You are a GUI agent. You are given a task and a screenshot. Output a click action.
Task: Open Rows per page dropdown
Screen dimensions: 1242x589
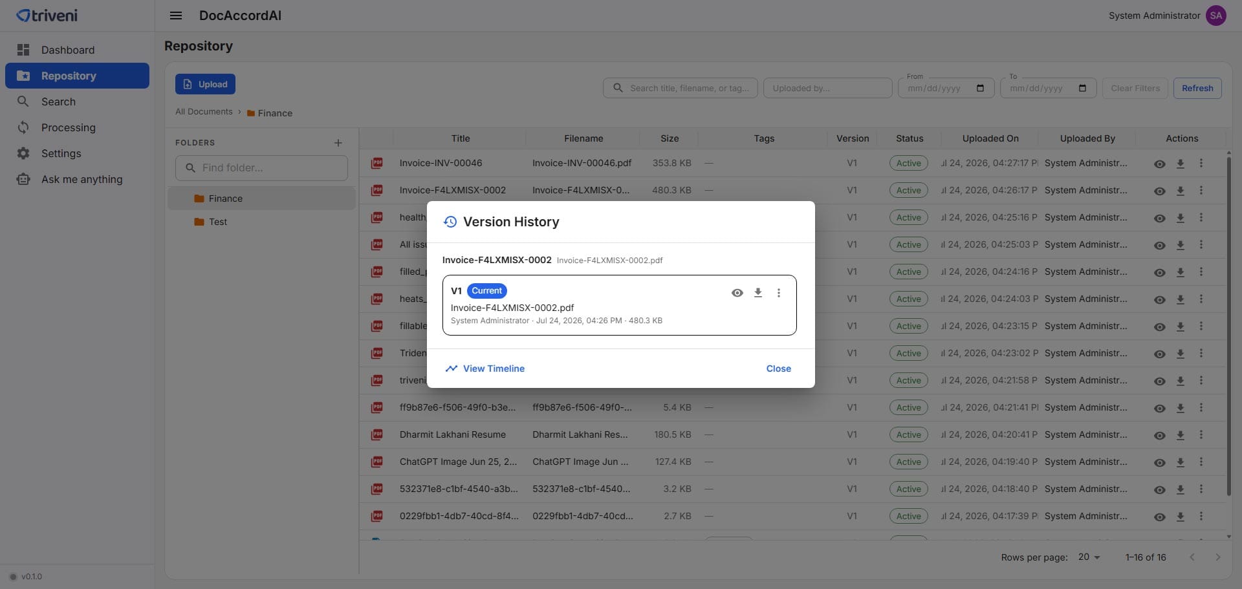pos(1089,557)
